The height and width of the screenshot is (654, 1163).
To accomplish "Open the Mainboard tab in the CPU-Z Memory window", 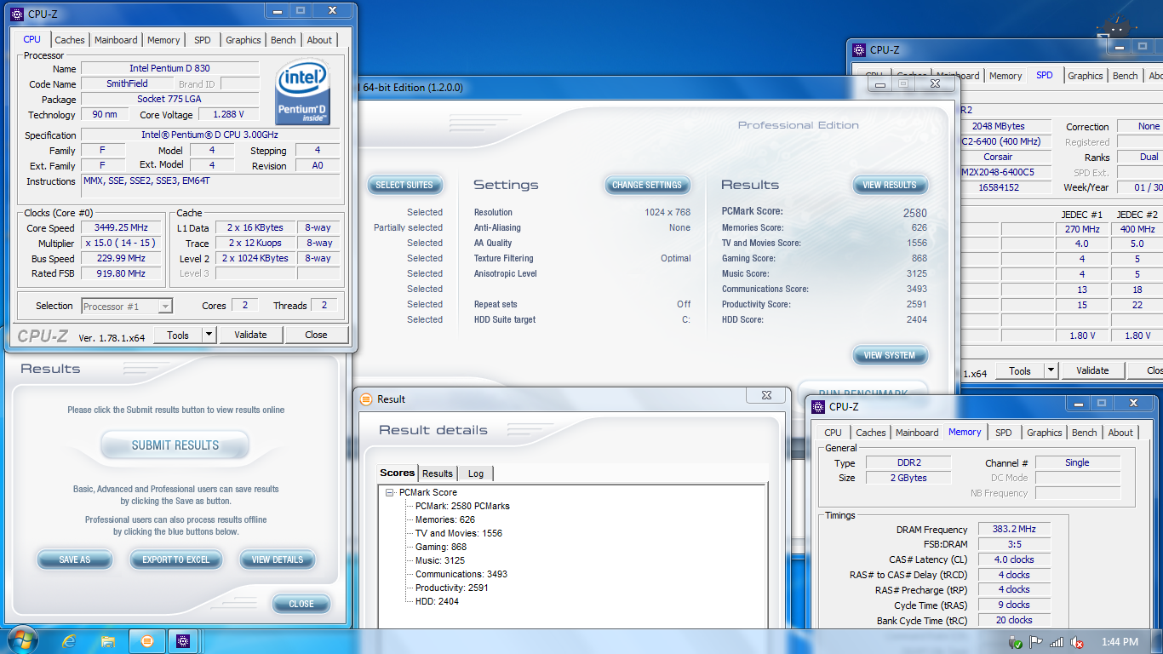I will click(x=917, y=433).
